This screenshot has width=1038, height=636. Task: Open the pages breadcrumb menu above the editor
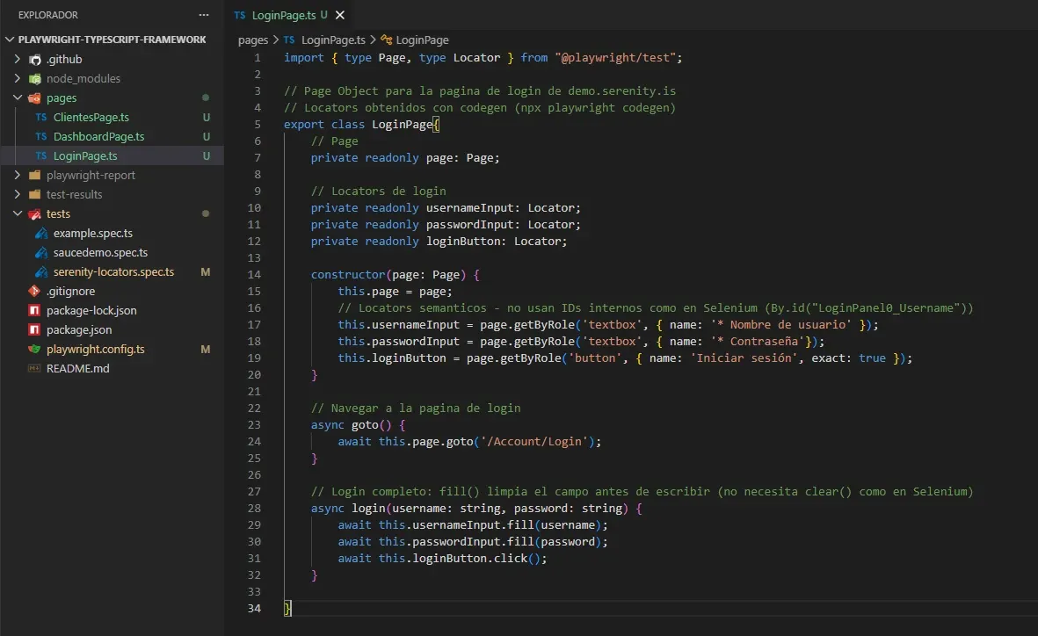(252, 40)
